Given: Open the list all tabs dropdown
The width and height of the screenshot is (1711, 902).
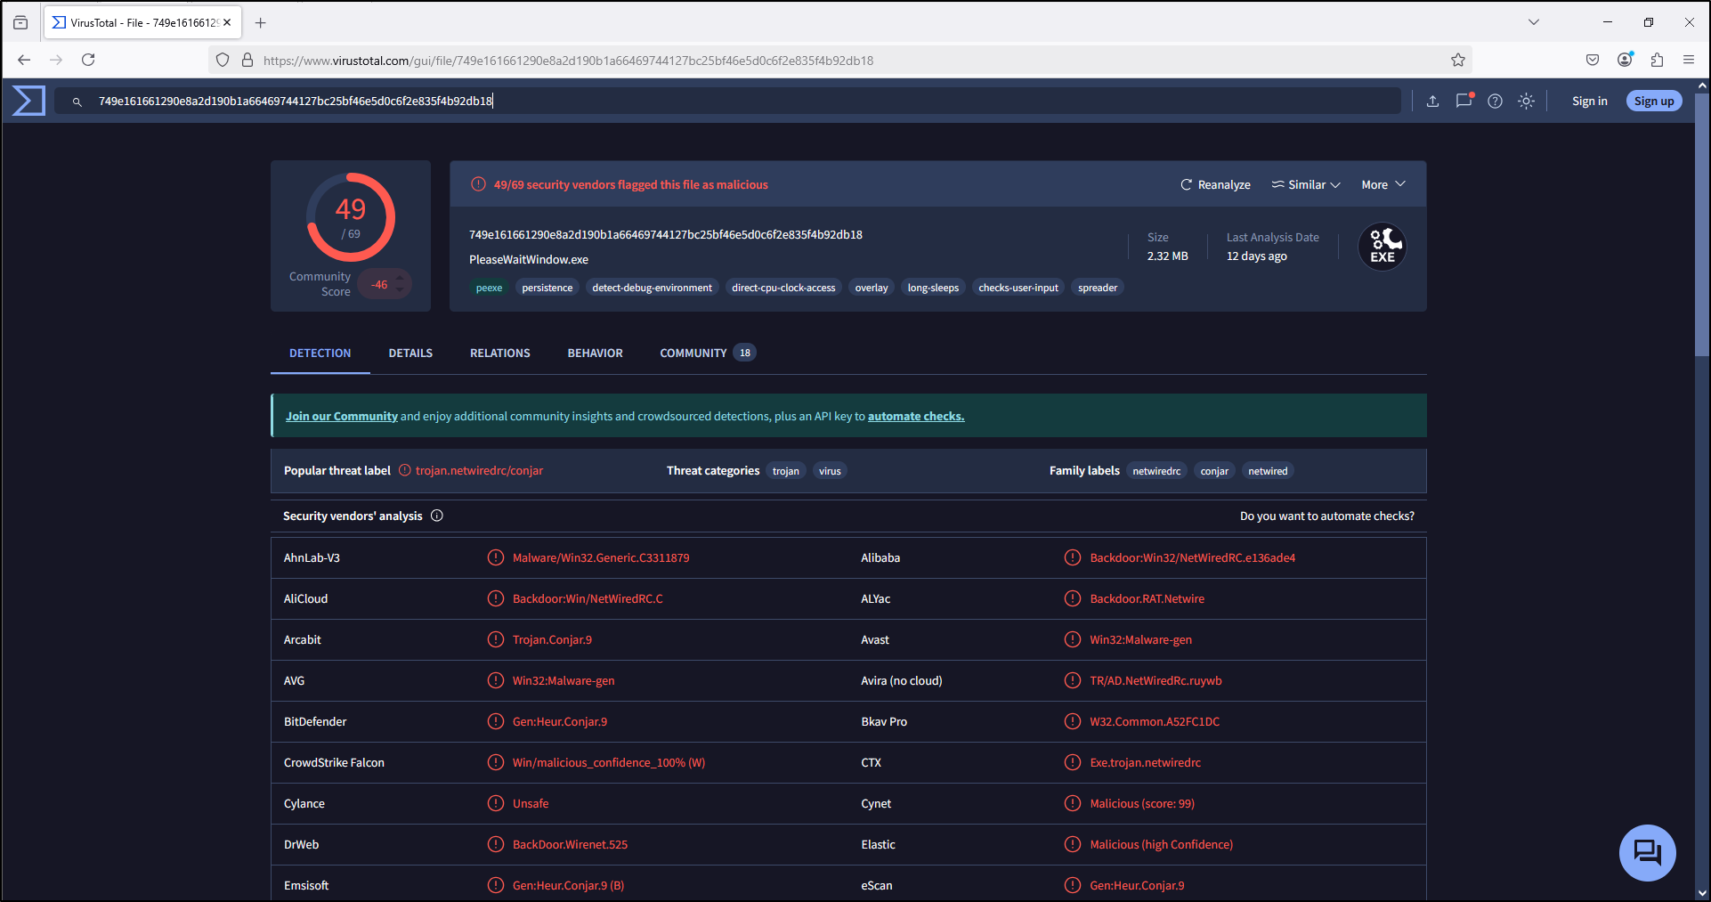Looking at the screenshot, I should [x=1534, y=22].
